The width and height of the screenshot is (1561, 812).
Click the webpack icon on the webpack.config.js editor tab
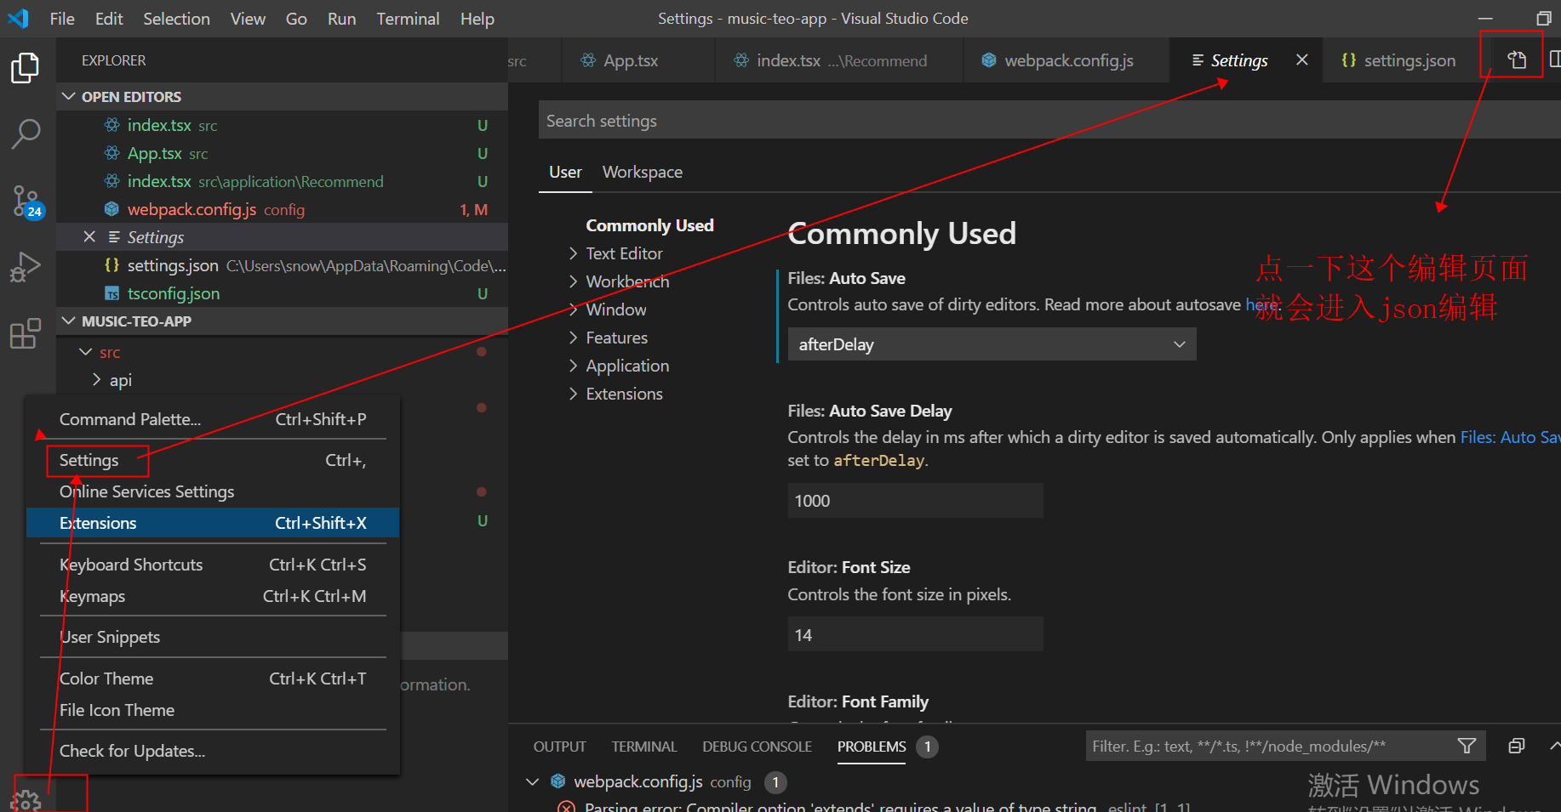click(988, 60)
